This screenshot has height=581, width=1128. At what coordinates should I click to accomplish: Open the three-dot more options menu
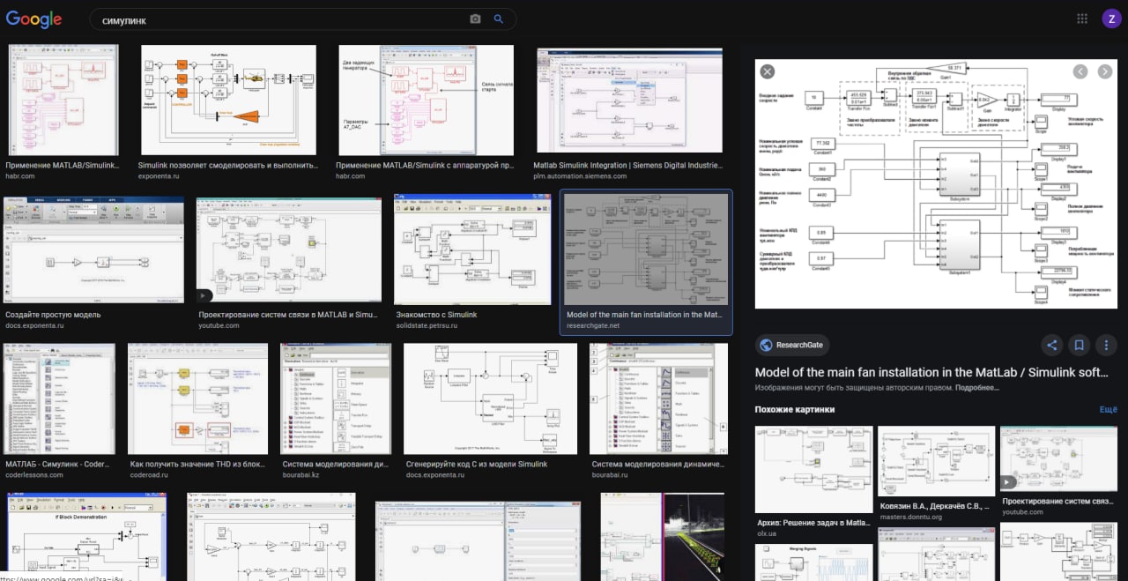1106,346
